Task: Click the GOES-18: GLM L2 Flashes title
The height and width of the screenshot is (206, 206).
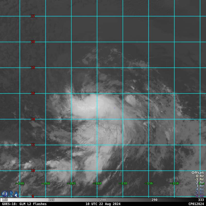Action: click(x=24, y=204)
